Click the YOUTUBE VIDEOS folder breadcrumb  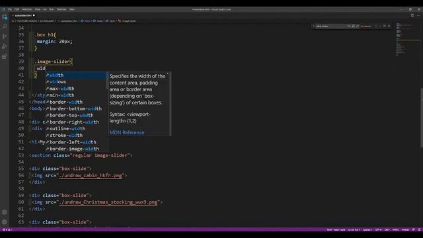click(x=27, y=20)
